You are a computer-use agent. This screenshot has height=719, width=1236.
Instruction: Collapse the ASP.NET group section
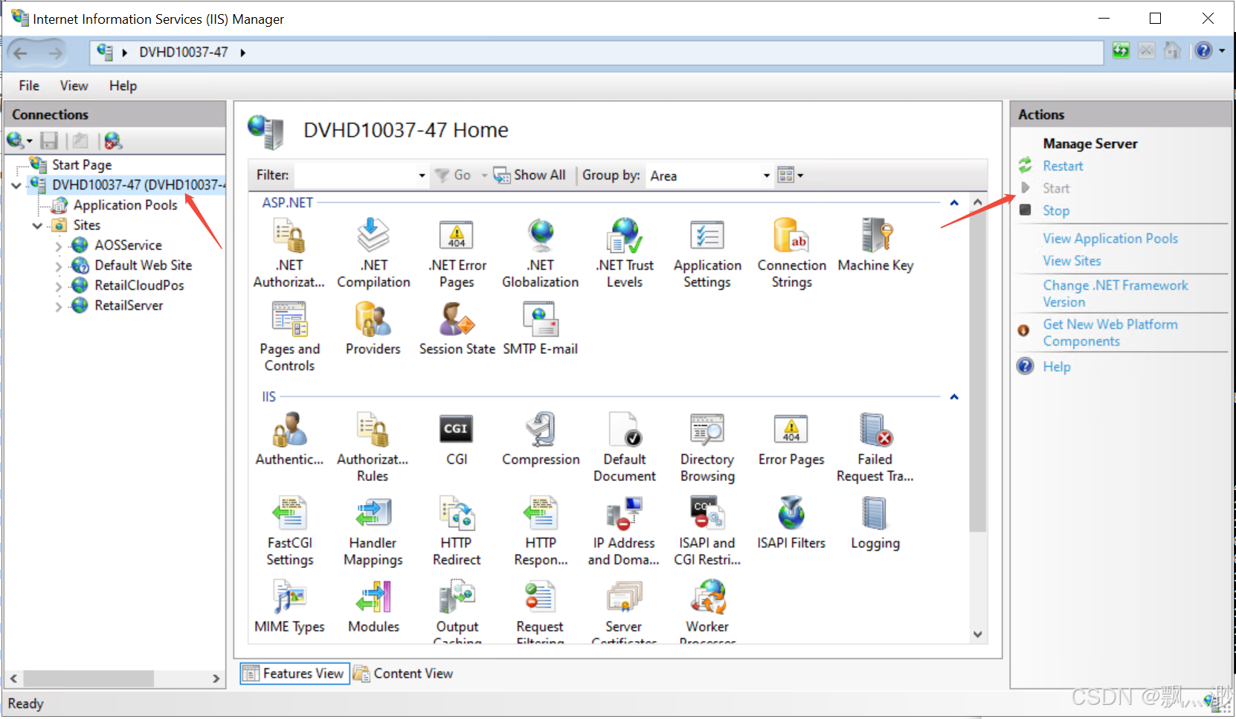954,203
